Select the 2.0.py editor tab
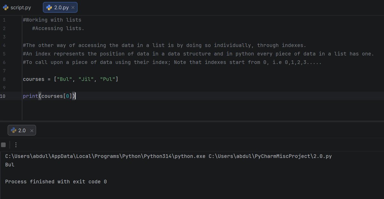 [60, 7]
